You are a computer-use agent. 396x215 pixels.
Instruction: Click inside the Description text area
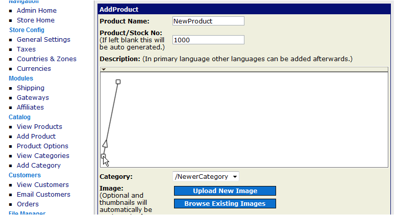[245, 120]
